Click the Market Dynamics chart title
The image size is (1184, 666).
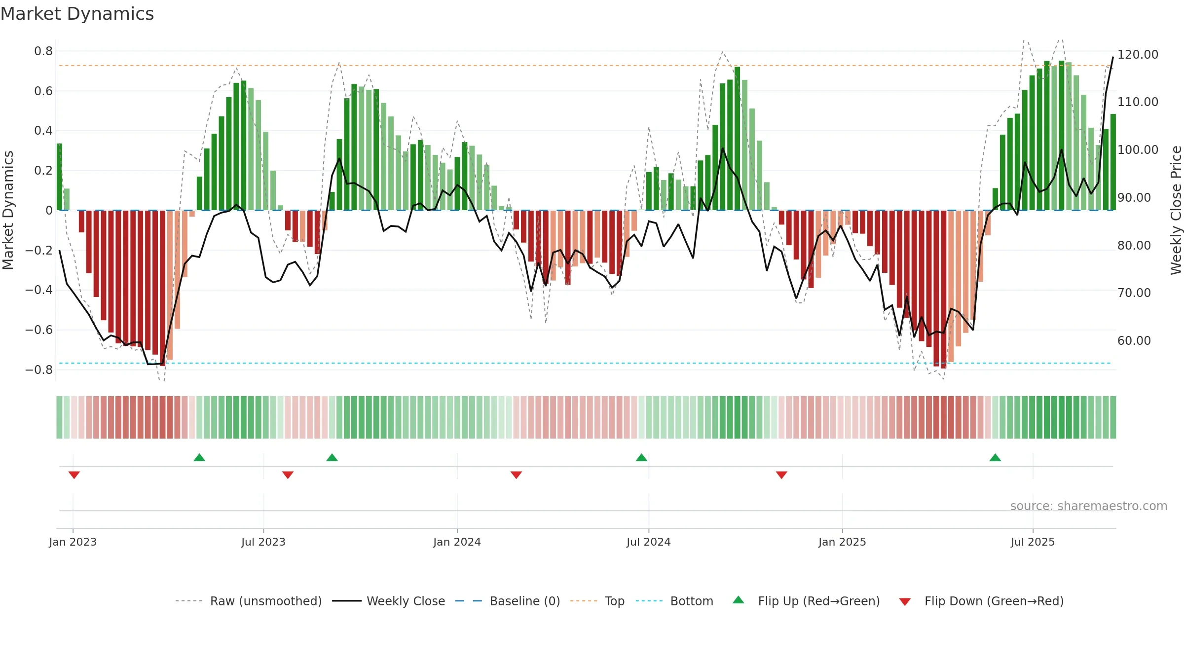[x=77, y=14]
